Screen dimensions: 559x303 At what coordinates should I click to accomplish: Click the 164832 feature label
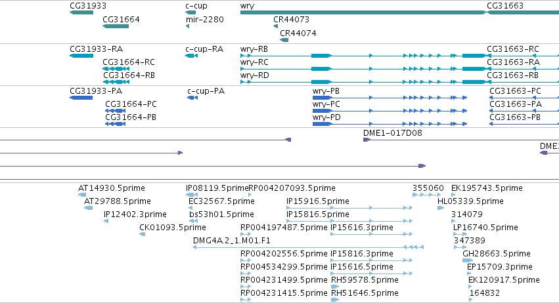[485, 294]
